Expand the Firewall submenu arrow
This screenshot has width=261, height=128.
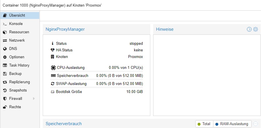(34, 99)
